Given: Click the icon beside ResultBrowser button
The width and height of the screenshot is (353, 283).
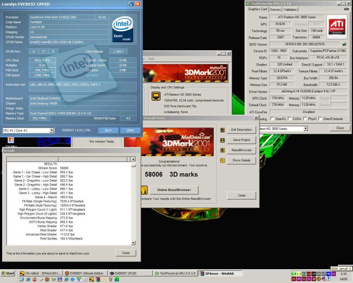Looking at the screenshot, I should pyautogui.click(x=222, y=150).
